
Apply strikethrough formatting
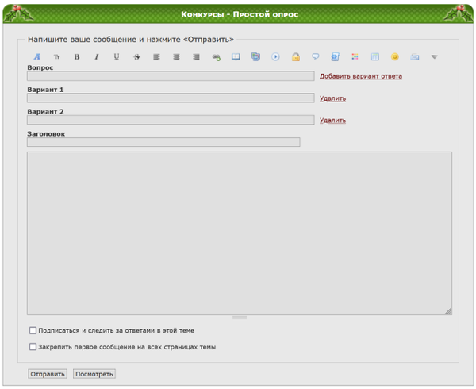coord(136,57)
